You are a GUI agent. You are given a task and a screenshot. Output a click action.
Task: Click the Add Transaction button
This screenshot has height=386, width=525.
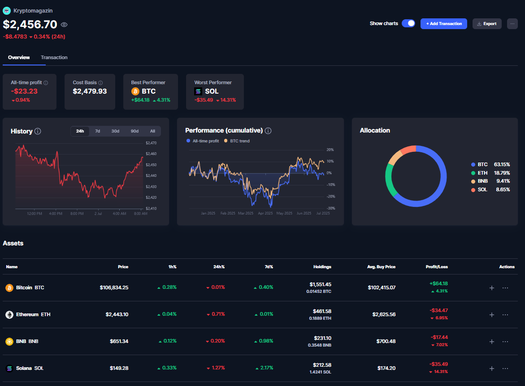point(444,24)
